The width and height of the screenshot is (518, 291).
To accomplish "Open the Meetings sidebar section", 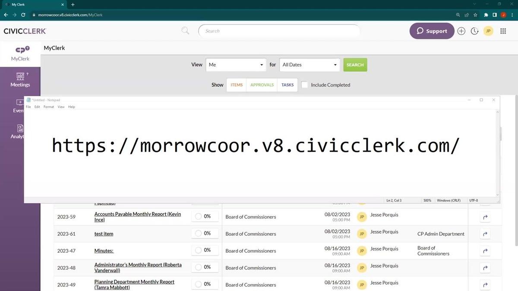I will [x=20, y=80].
